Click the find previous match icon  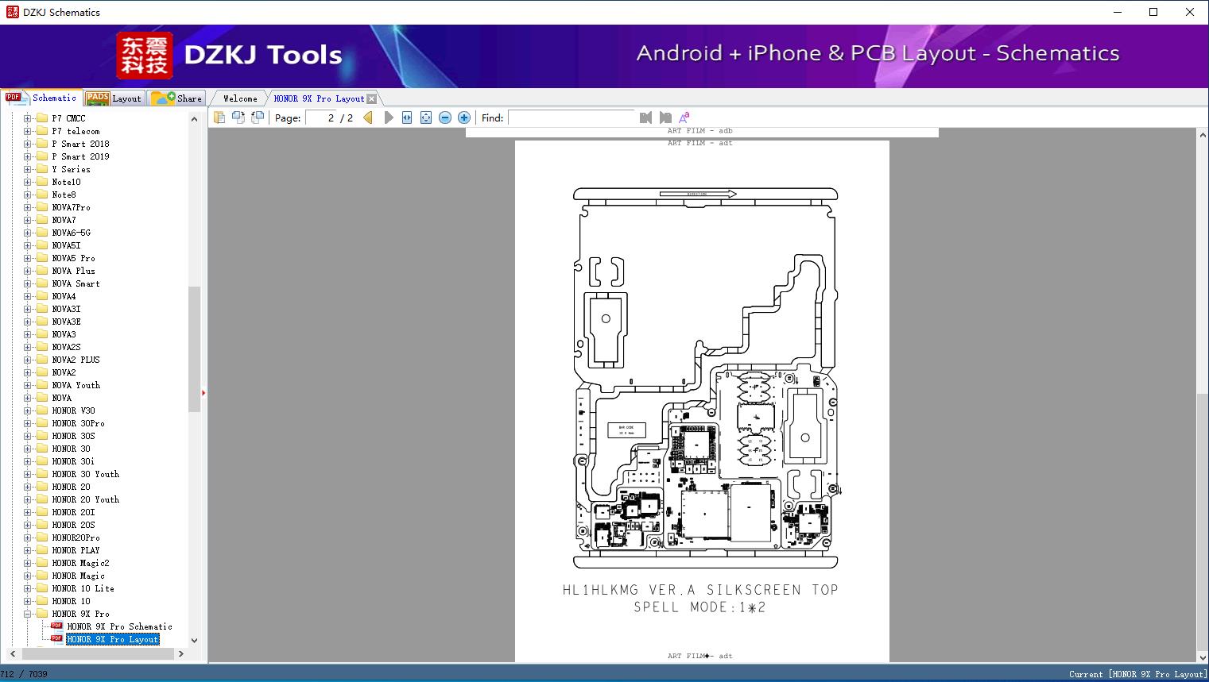(645, 118)
